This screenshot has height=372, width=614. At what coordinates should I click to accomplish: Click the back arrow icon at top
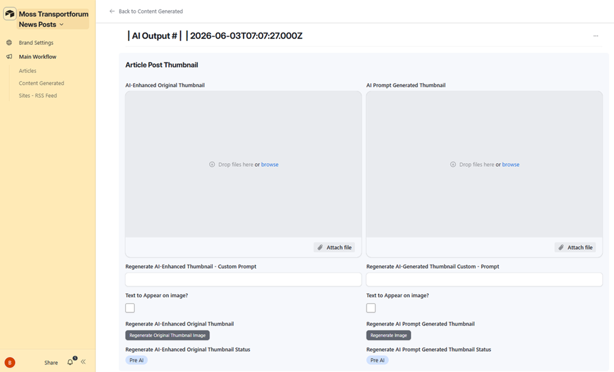point(112,11)
